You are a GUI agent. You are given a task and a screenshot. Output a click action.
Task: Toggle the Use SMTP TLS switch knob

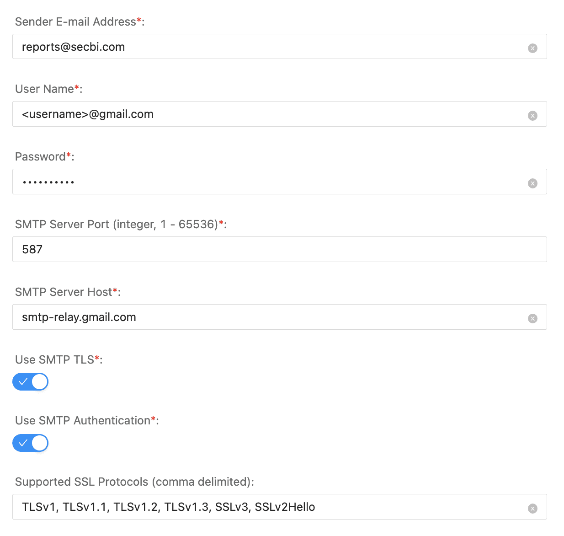[38, 381]
